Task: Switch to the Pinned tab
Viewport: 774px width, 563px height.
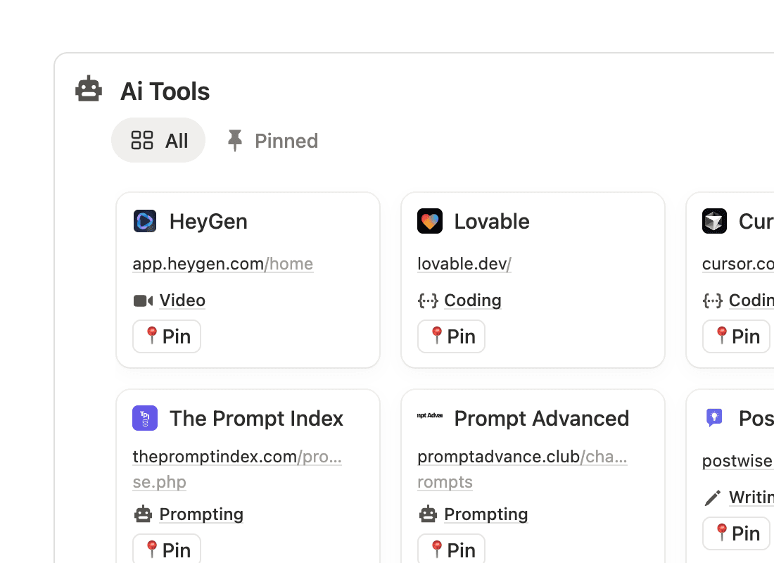Action: click(271, 140)
